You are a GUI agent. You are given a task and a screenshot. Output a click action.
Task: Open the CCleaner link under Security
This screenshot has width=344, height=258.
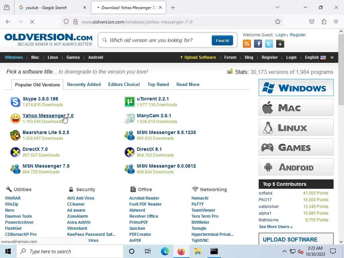(x=76, y=204)
